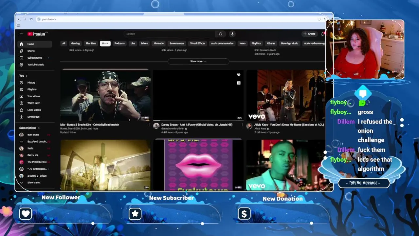Screen dimensions: 419x236
Task: Show more subscriptions in sidebar
Action: coord(35,183)
